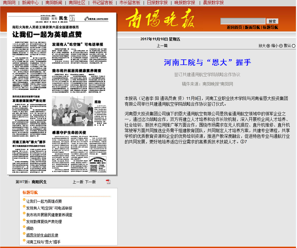This screenshot has height=248, width=297.
Task: Click the 放大 enlarge text icon
Action: [268, 46]
